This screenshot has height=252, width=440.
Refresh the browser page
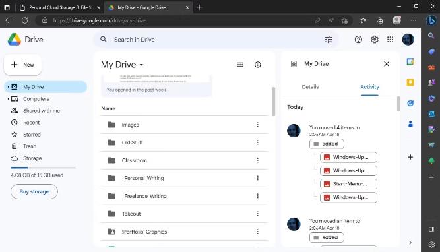point(24,20)
